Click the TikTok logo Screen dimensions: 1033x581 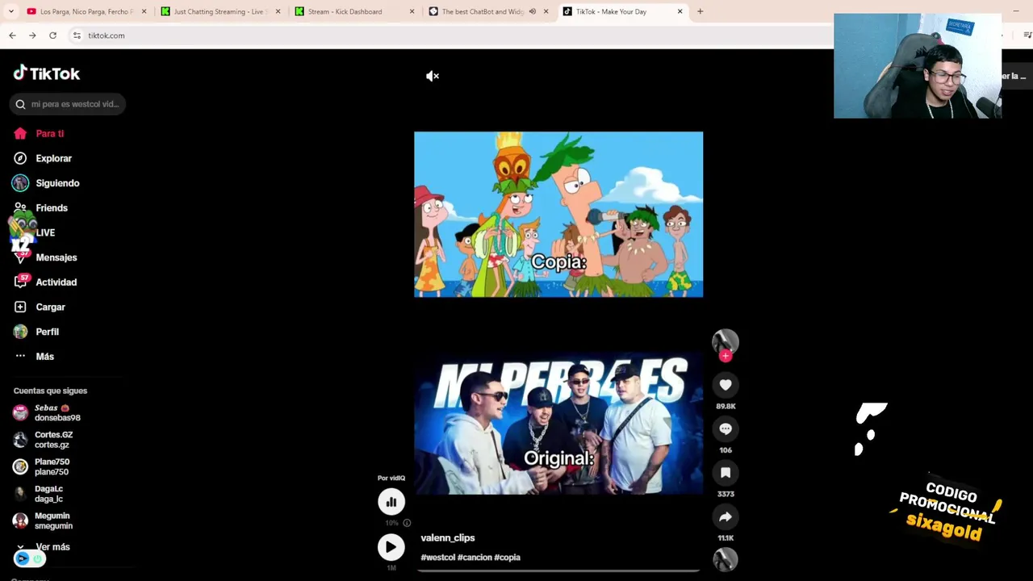point(47,73)
